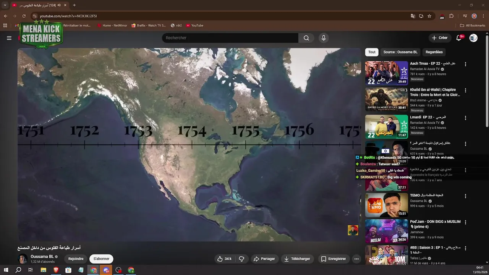Save video using Enregistrer
The height and width of the screenshot is (275, 489).
click(x=334, y=259)
